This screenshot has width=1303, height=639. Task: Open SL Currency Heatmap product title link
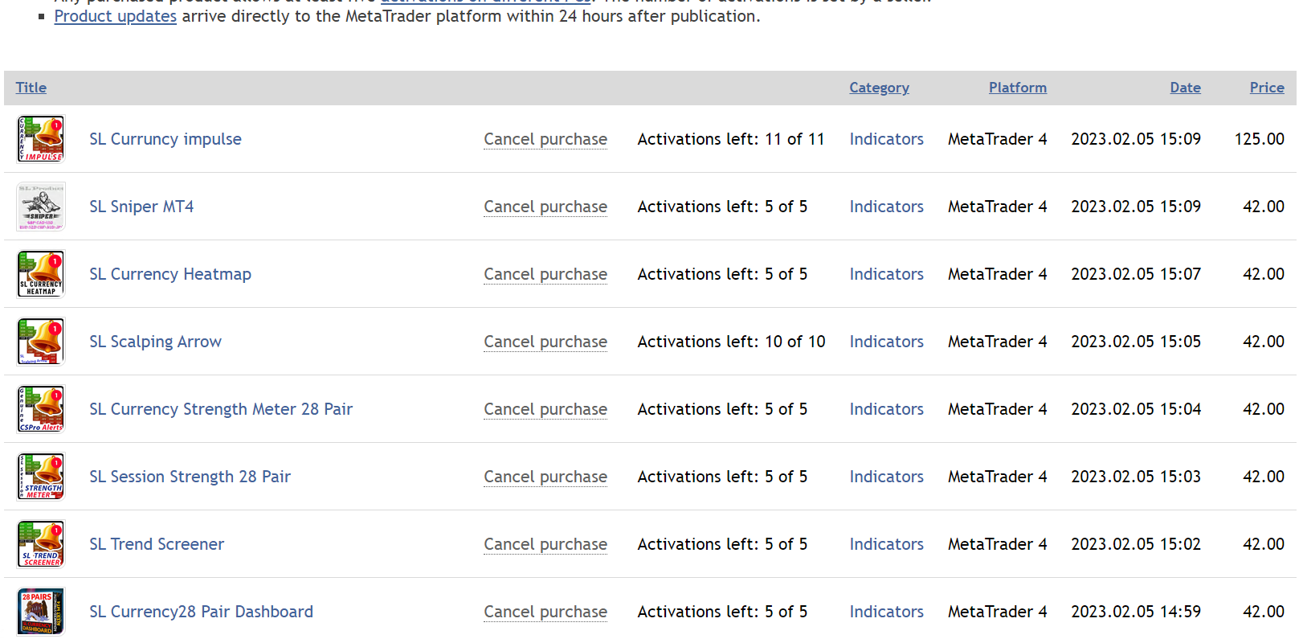coord(170,274)
